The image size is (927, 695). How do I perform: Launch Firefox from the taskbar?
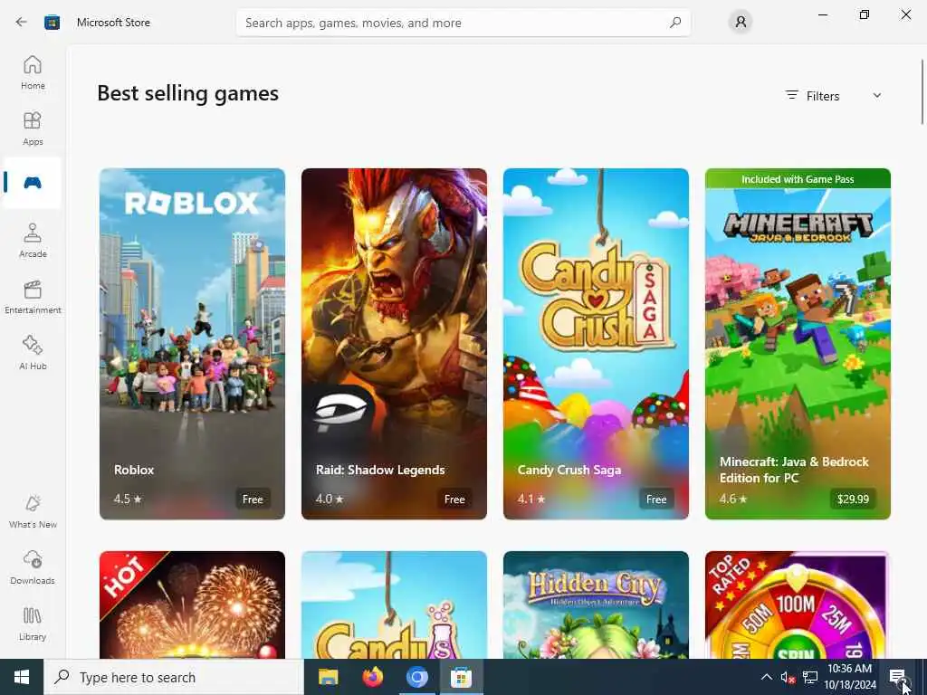pyautogui.click(x=372, y=677)
